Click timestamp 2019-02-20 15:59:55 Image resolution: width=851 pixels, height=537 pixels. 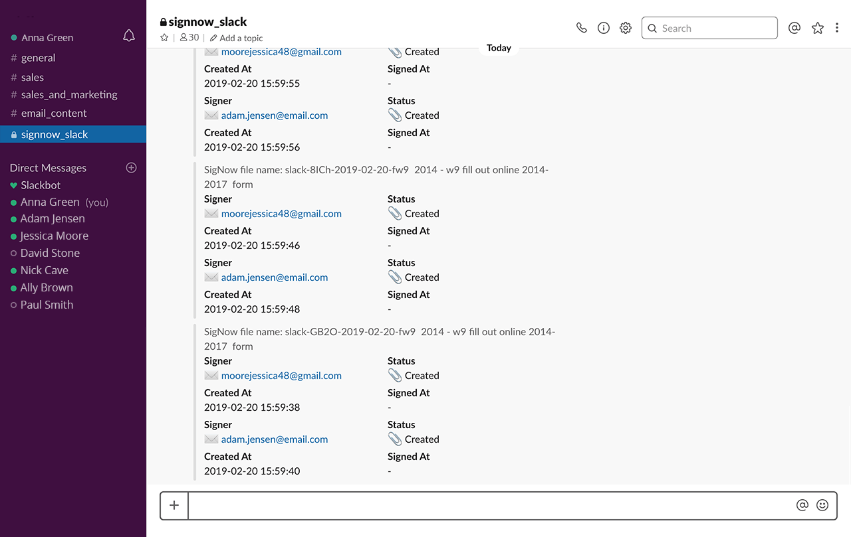click(x=252, y=84)
